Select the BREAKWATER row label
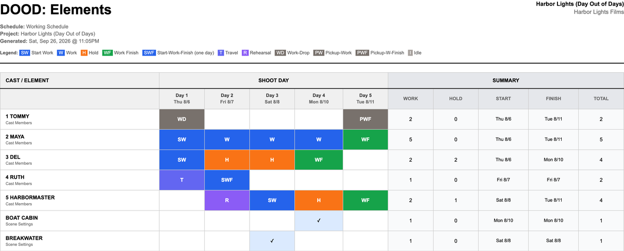 [80, 241]
